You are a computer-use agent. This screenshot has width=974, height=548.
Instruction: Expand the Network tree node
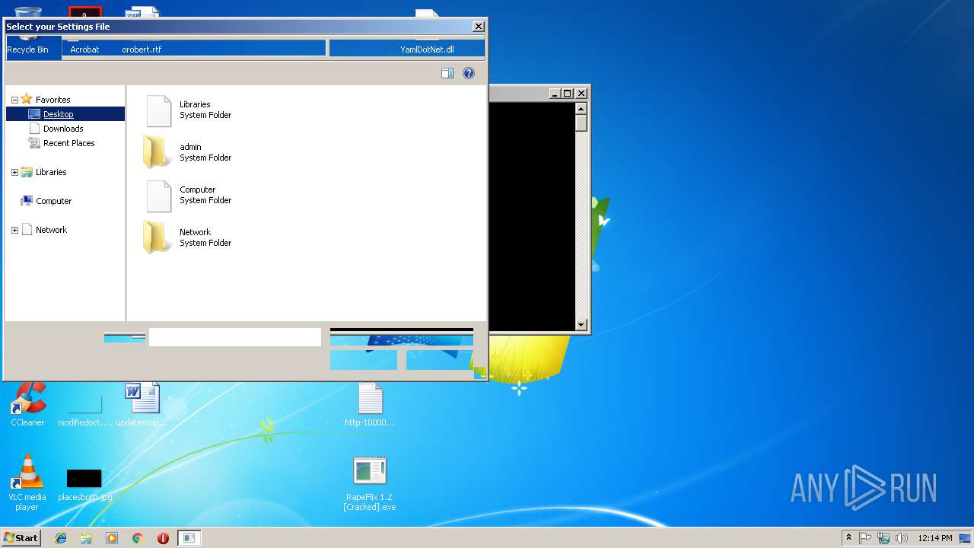tap(14, 231)
